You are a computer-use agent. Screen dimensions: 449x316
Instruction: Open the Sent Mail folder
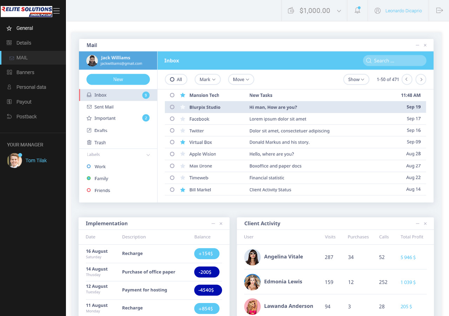pos(104,107)
